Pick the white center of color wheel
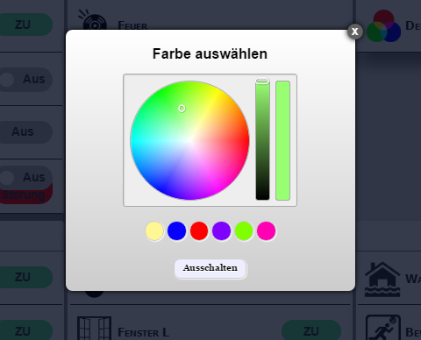 click(189, 140)
